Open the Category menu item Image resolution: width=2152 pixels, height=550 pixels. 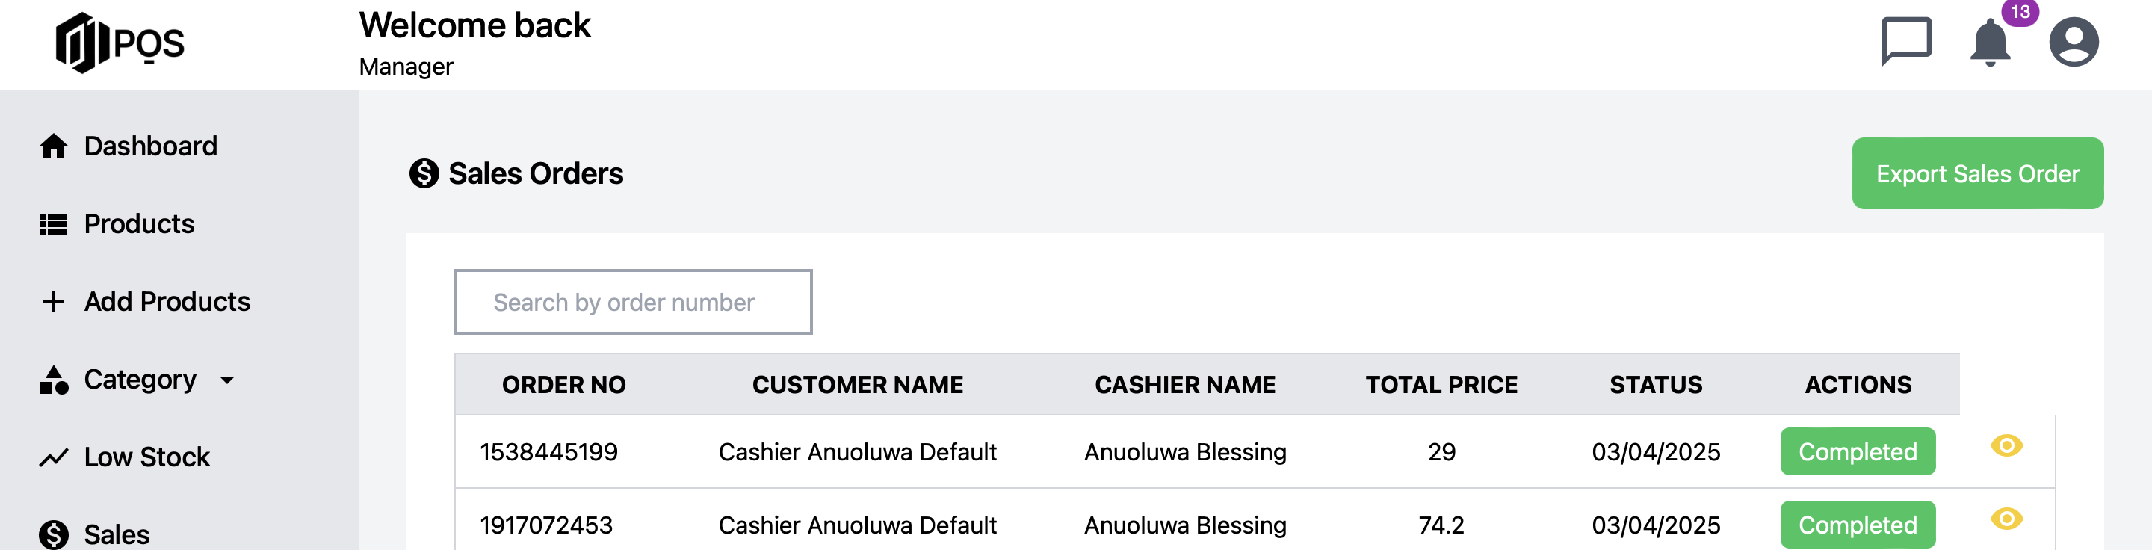point(140,380)
